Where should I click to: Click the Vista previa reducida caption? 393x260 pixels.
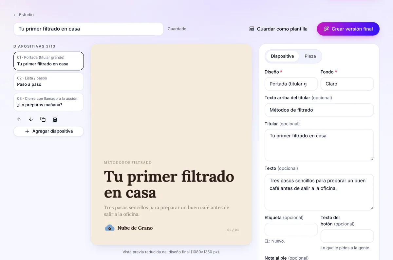coord(171,252)
